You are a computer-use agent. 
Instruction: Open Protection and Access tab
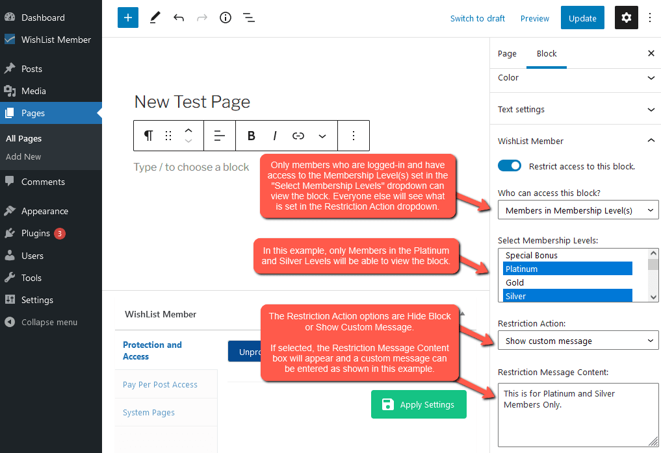click(x=166, y=350)
